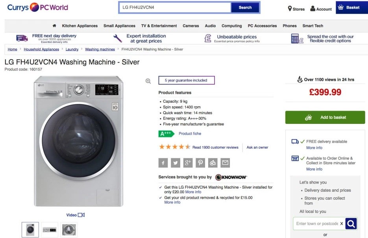Go to Washing machines breadcrumb
The height and width of the screenshot is (238, 368).
pyautogui.click(x=100, y=49)
